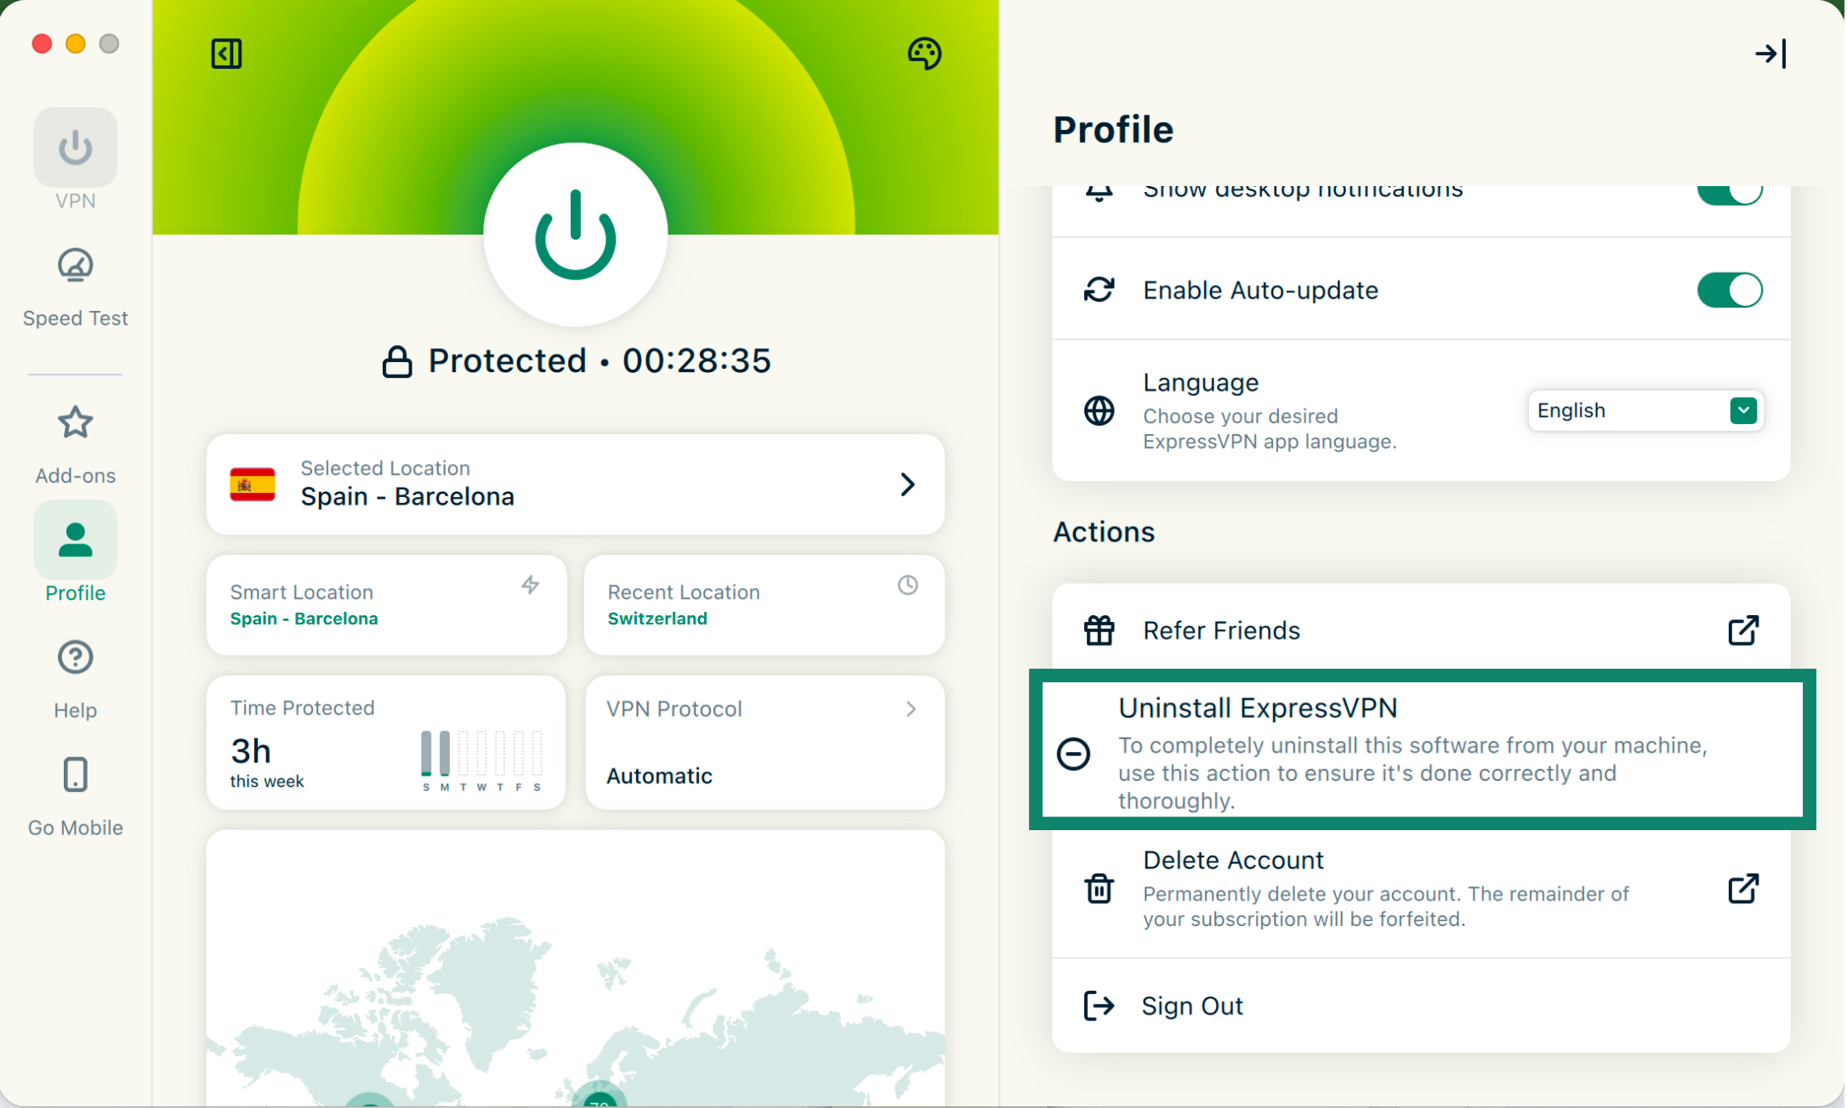This screenshot has width=1847, height=1108.
Task: Collapse the left sidebar panel icon
Action: pyautogui.click(x=226, y=54)
